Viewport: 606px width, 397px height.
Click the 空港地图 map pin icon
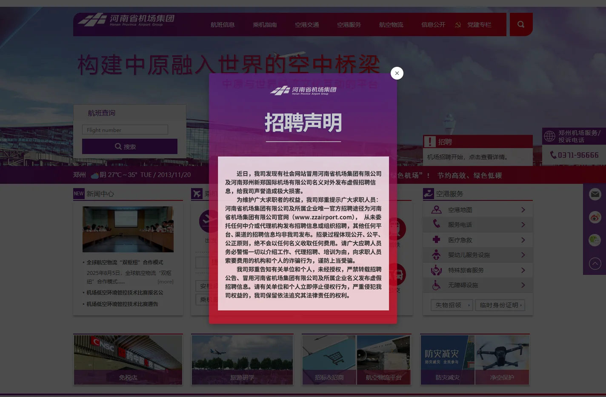(x=436, y=210)
